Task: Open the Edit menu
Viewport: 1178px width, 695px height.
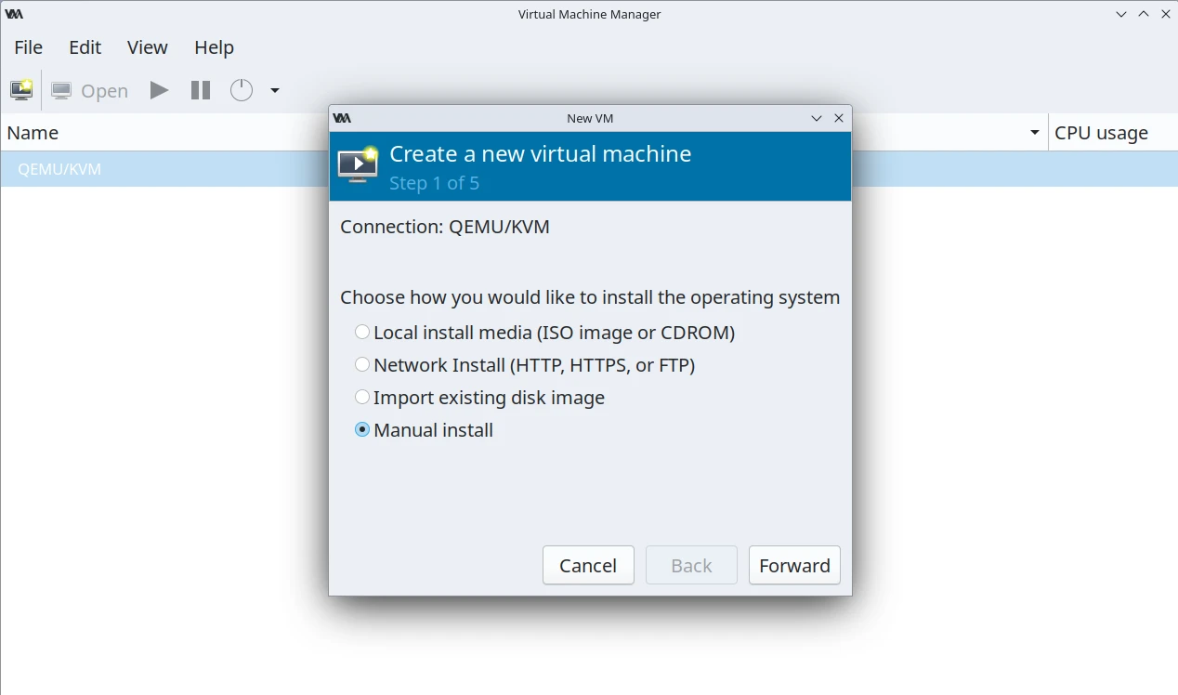Action: (x=85, y=47)
